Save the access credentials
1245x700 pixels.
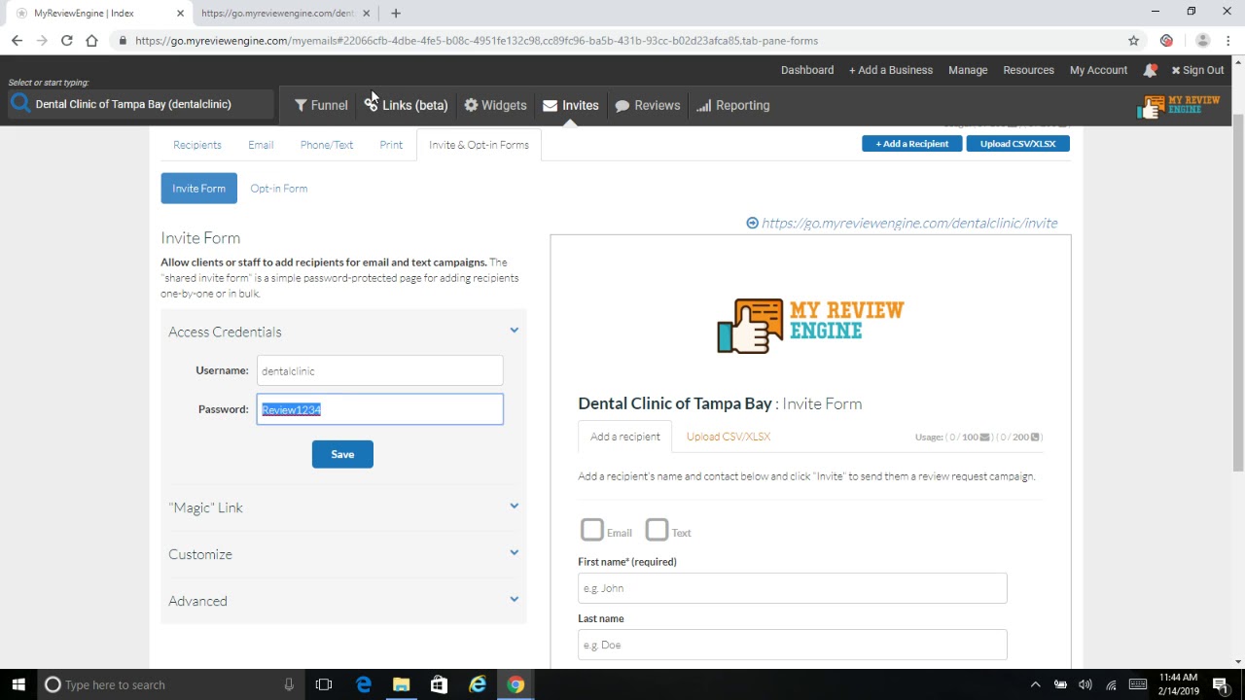click(x=342, y=454)
